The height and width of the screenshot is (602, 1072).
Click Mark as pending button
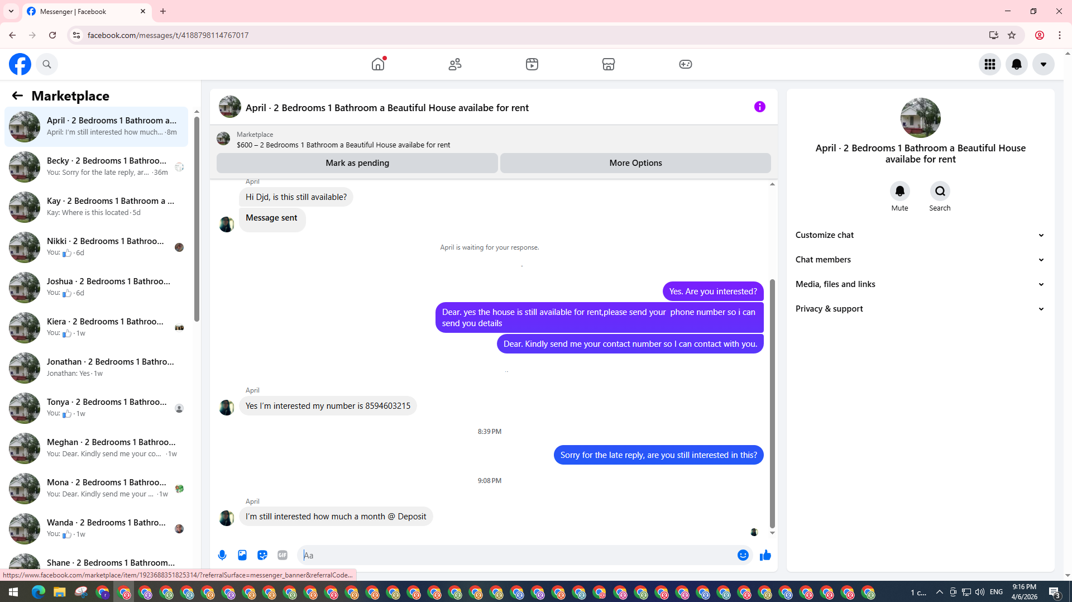point(357,163)
